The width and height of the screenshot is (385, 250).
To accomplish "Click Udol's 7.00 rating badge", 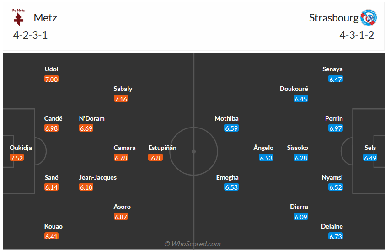I will (x=52, y=79).
